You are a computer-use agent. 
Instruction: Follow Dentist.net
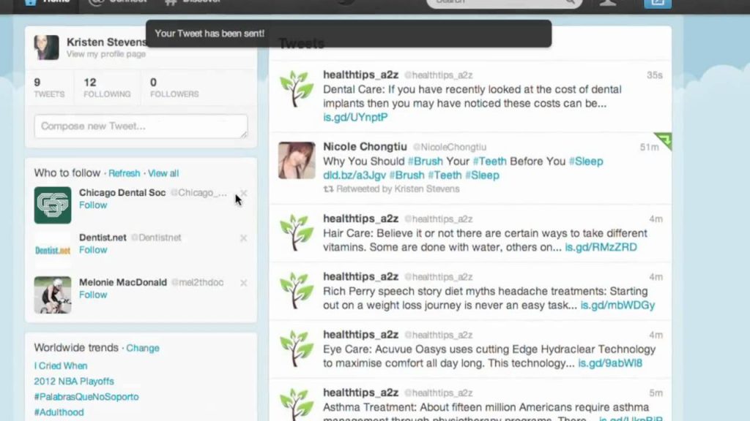[x=93, y=250]
